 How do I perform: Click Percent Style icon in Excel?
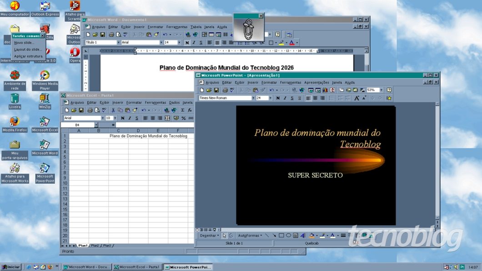184,118
